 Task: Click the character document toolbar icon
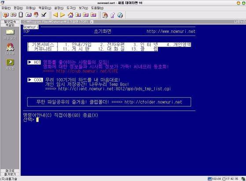click(105, 15)
